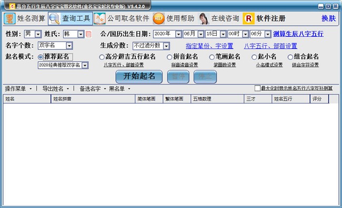Expand the 生成分数 不过滤分数 dropdown
This screenshot has width=342, height=208.
click(166, 46)
